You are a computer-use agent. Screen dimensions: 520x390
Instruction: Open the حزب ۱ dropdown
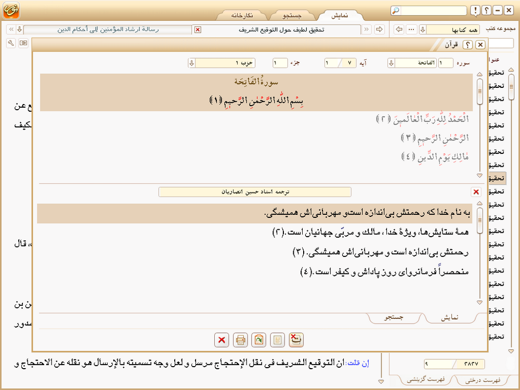[x=192, y=63]
